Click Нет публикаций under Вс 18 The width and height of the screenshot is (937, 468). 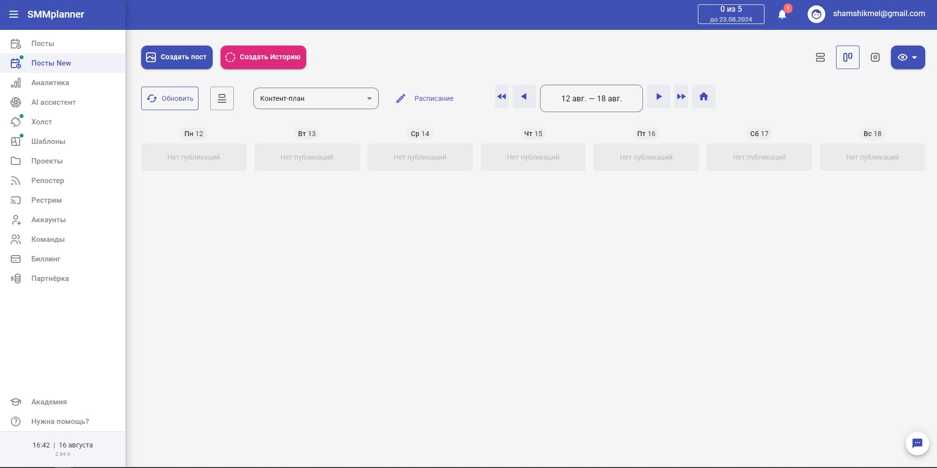tap(872, 157)
